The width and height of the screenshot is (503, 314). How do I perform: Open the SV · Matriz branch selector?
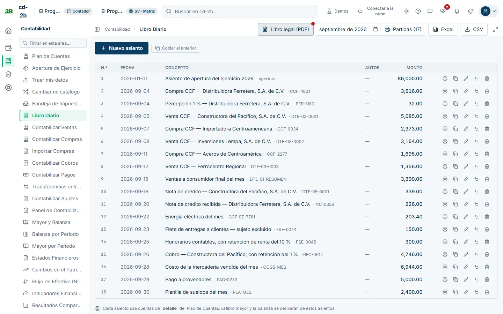click(x=142, y=11)
